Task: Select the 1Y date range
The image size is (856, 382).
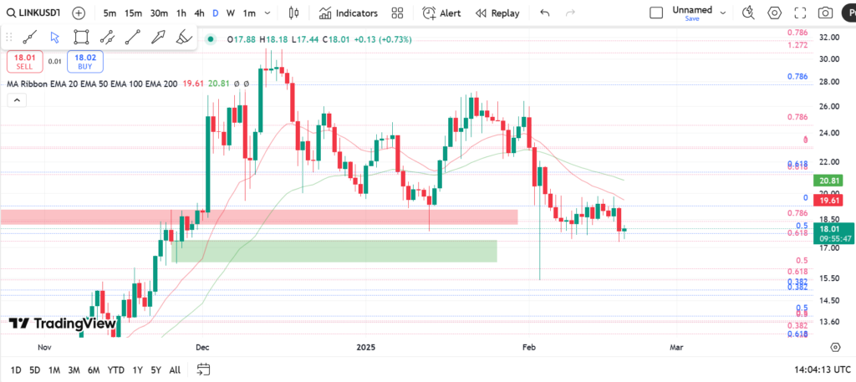Action: (x=137, y=369)
